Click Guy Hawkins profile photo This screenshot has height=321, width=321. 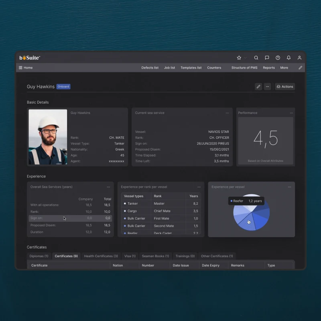(x=48, y=137)
